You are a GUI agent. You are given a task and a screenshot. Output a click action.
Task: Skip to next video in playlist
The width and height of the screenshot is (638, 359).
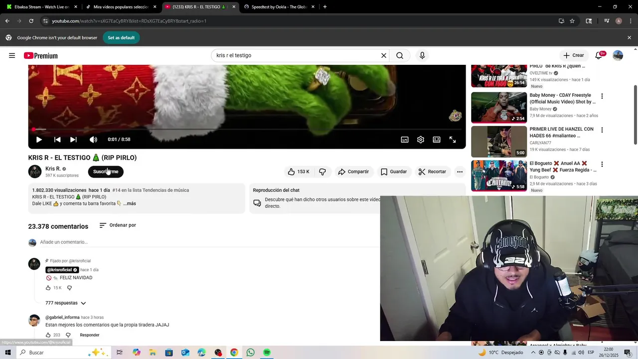(x=73, y=140)
